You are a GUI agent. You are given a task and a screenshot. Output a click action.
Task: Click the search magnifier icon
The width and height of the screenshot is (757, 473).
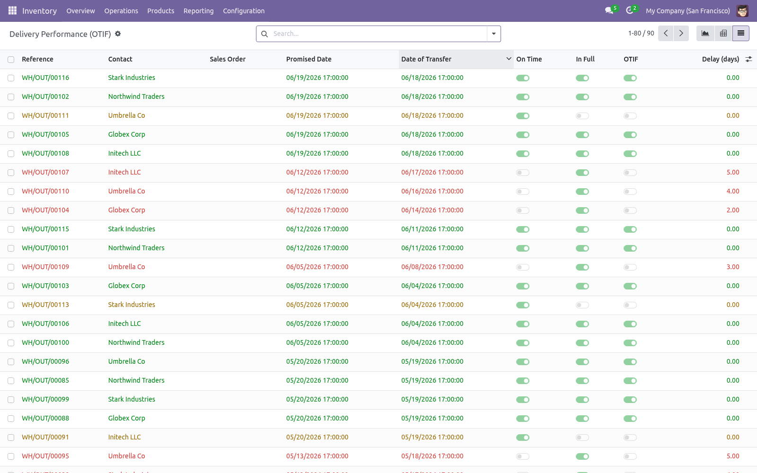pyautogui.click(x=264, y=34)
